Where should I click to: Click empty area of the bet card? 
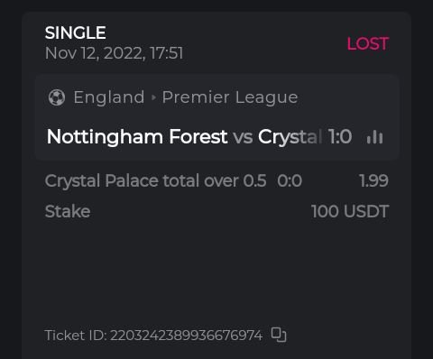point(216,271)
